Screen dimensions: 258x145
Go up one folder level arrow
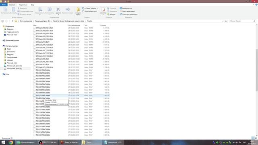pos(12,21)
